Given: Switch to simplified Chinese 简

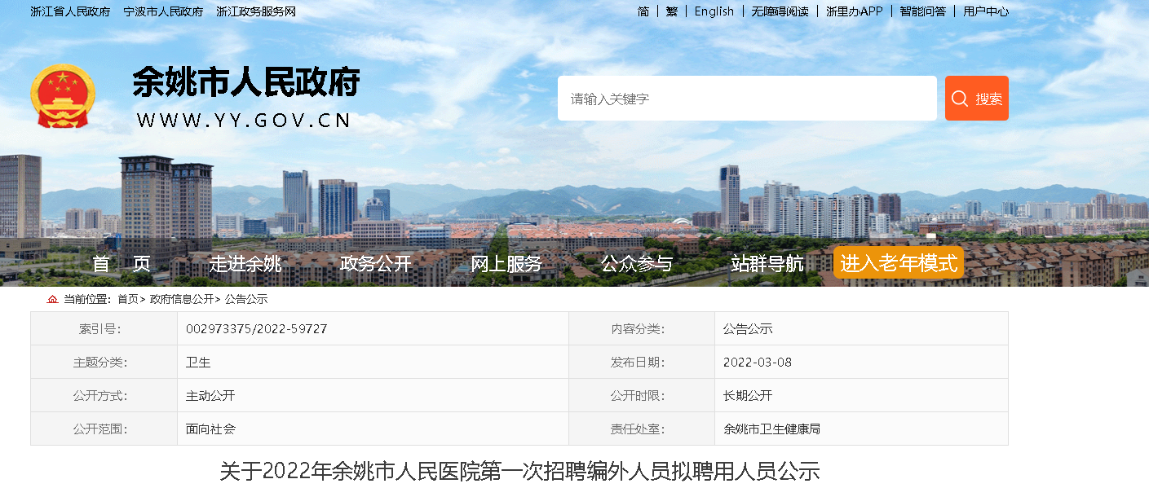Looking at the screenshot, I should (643, 11).
